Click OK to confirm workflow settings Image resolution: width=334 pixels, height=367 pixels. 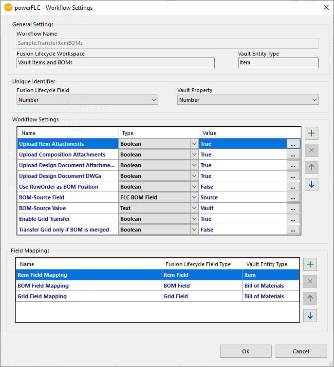point(245,351)
